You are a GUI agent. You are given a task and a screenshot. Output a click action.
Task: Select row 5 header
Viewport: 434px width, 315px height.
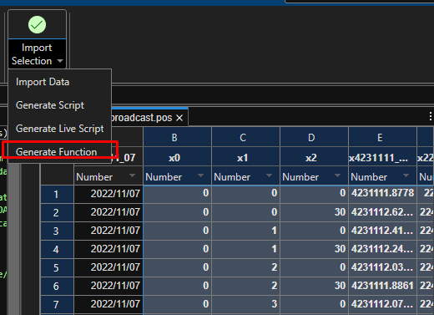point(57,267)
